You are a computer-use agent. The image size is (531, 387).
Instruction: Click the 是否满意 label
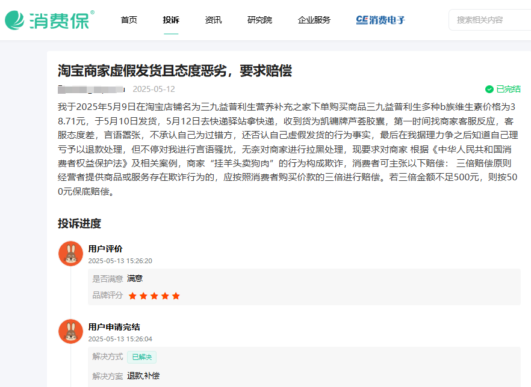pyautogui.click(x=107, y=279)
